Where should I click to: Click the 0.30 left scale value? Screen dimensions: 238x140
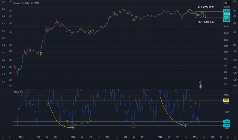(x=4, y=23)
